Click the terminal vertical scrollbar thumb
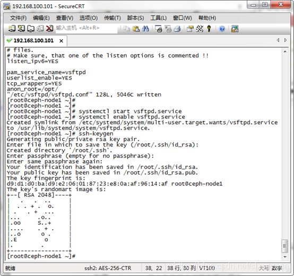The image size is (294, 276). pos(285,246)
